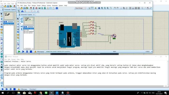Open Edit menu in Notepad window
The width and height of the screenshot is (169, 95).
click(x=9, y=59)
